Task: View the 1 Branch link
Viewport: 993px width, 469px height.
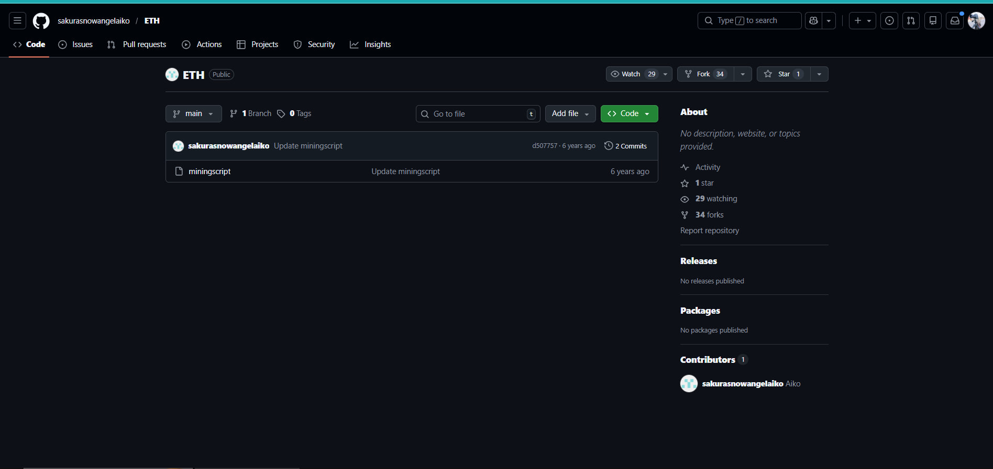Action: pos(251,114)
